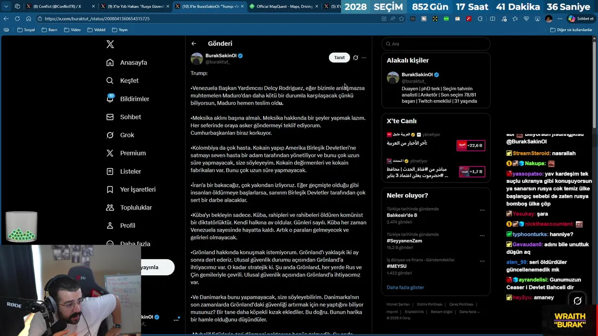Click the floating Grok button
The width and height of the screenshot is (598, 336).
[577, 301]
